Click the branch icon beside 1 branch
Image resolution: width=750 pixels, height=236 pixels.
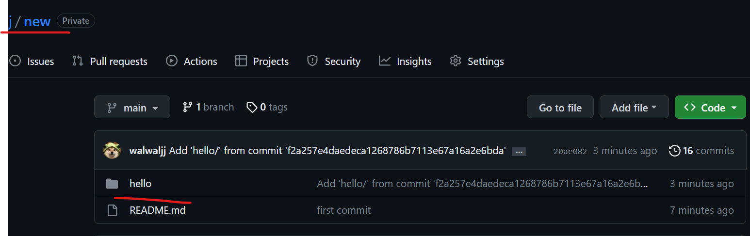point(187,107)
